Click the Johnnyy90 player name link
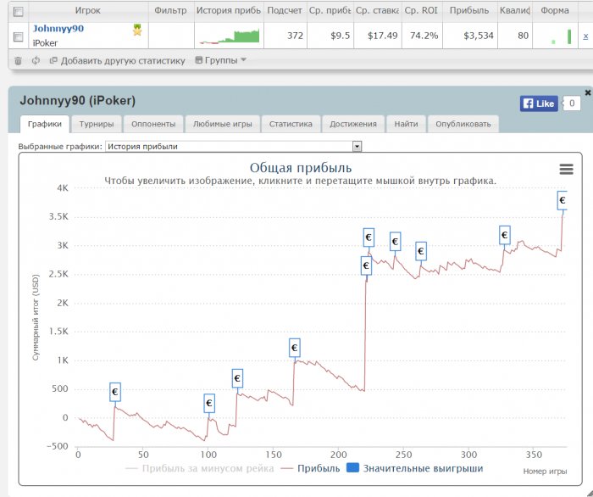 58,29
